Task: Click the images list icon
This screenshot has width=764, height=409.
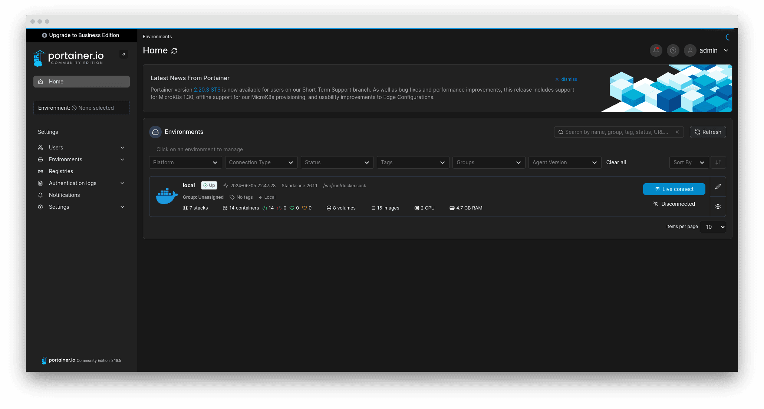Action: point(373,208)
